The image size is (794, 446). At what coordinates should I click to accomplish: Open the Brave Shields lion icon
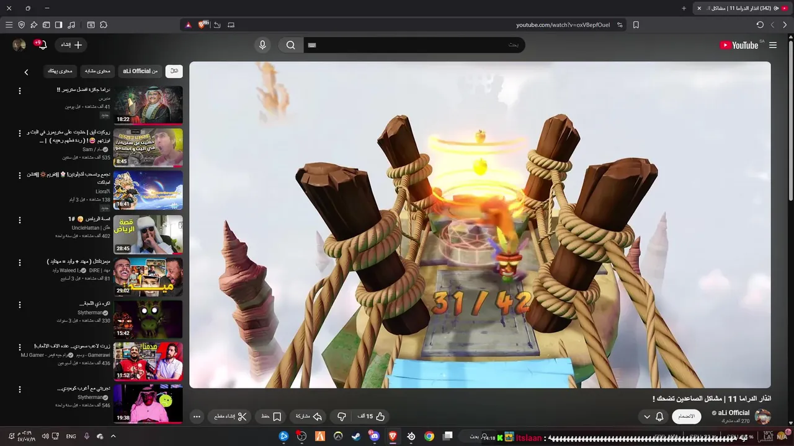click(x=203, y=25)
